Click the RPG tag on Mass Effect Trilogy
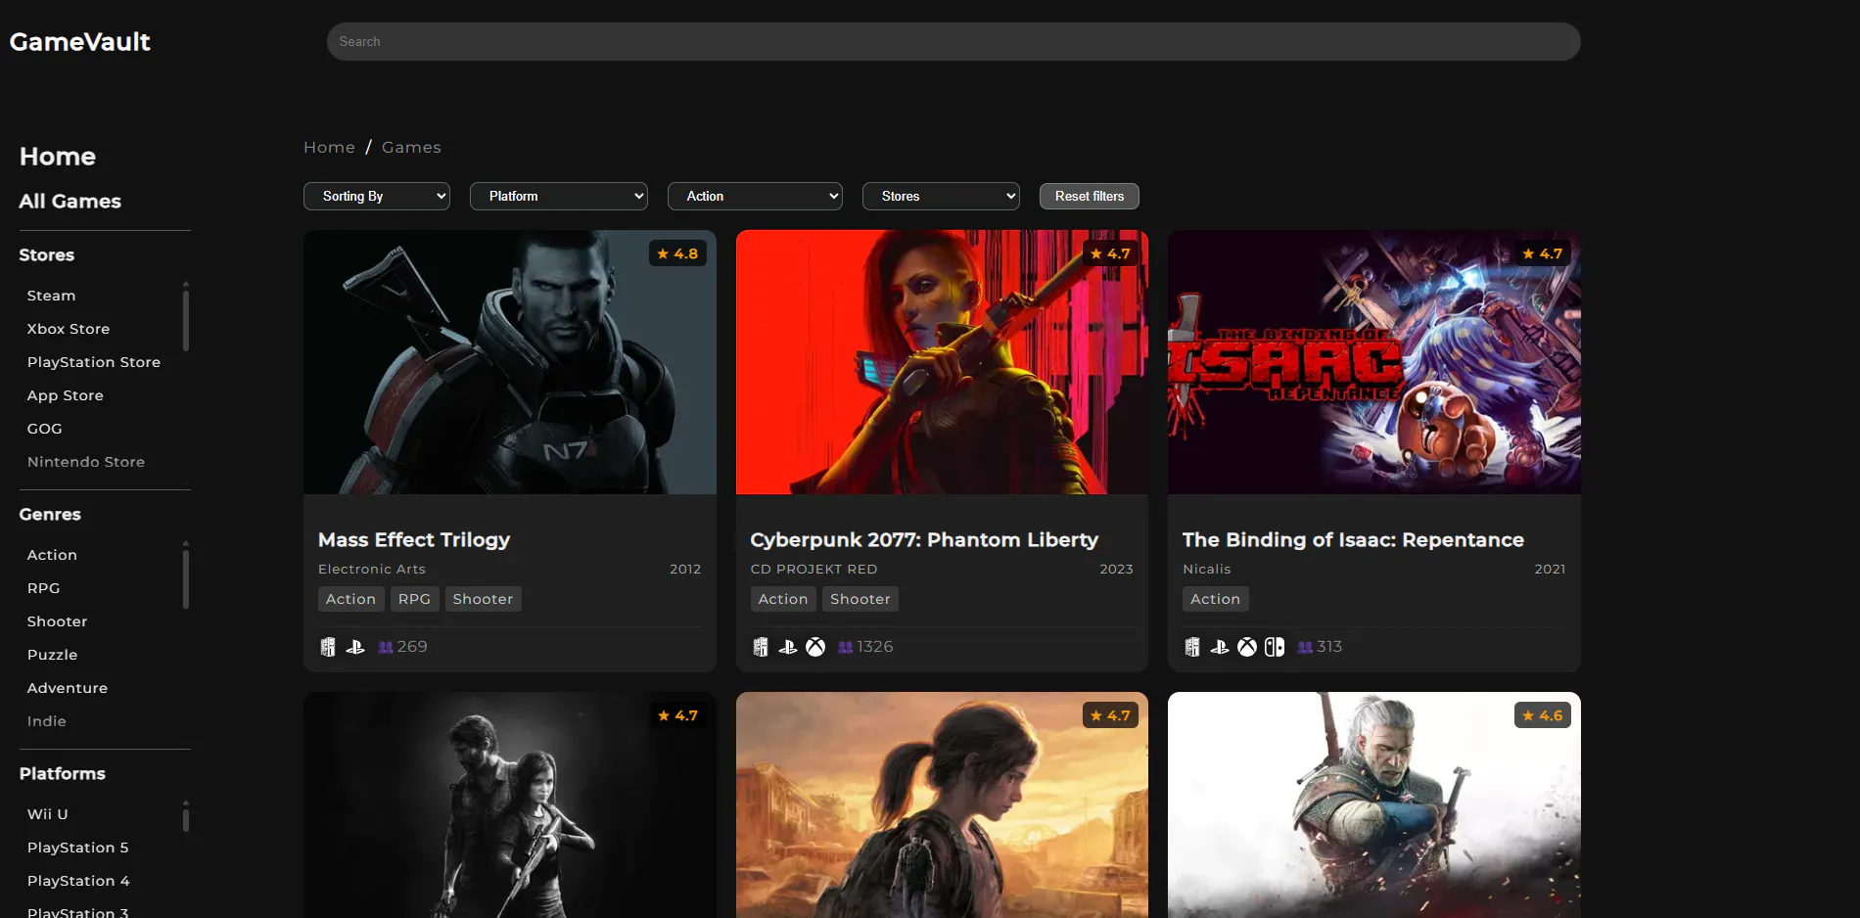1860x918 pixels. click(414, 599)
